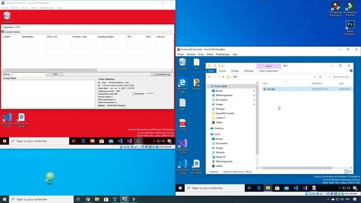Enable the Password checkbox in CyberGate
The width and height of the screenshot is (361, 203).
[134, 94]
